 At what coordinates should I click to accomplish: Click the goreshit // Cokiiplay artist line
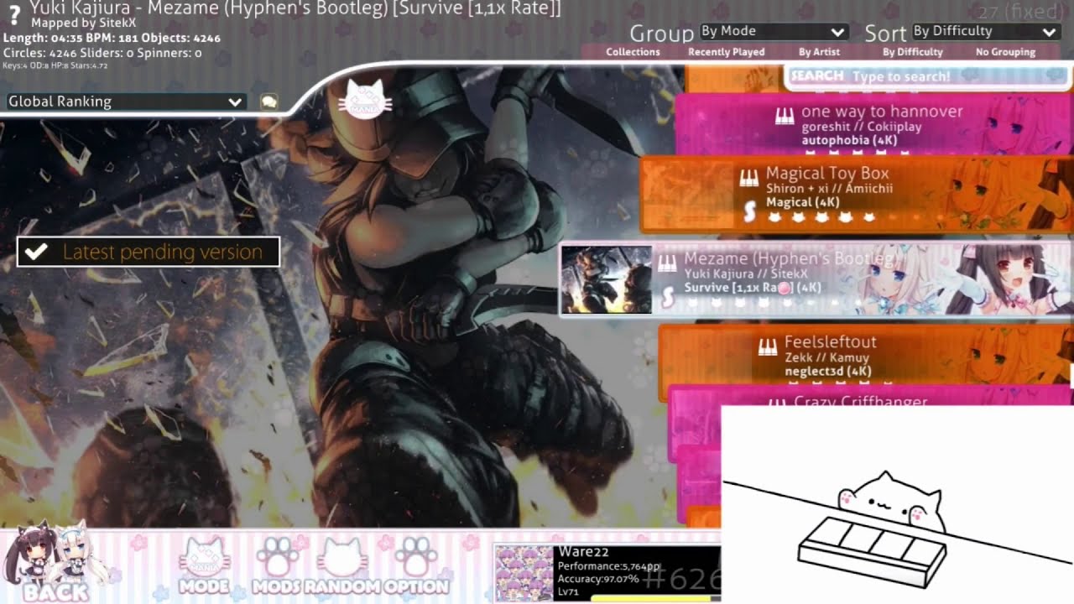861,128
